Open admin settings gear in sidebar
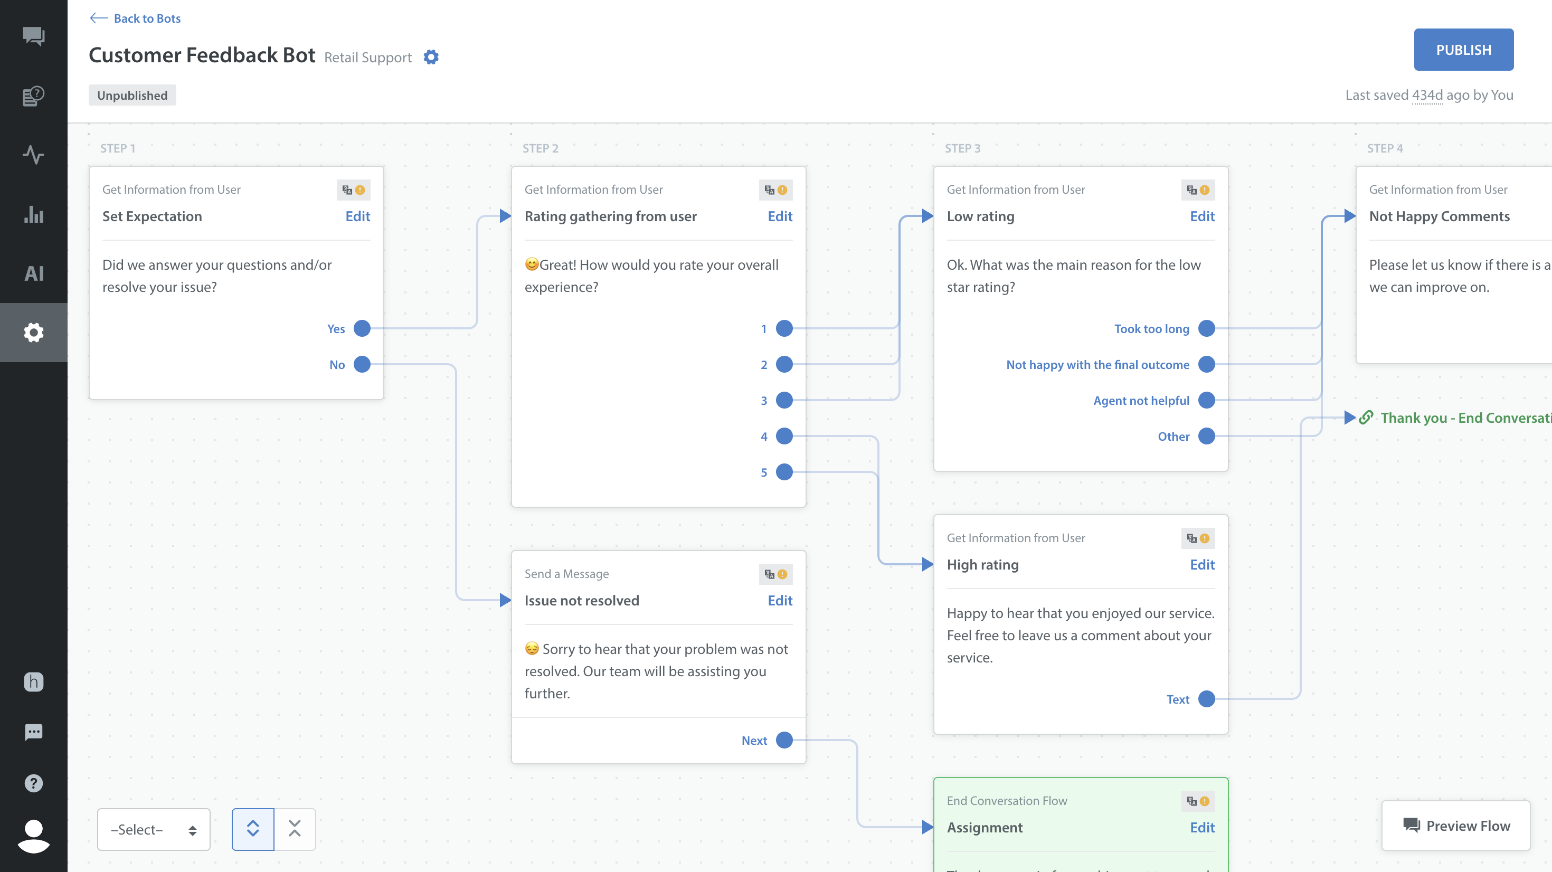This screenshot has width=1552, height=872. [33, 332]
